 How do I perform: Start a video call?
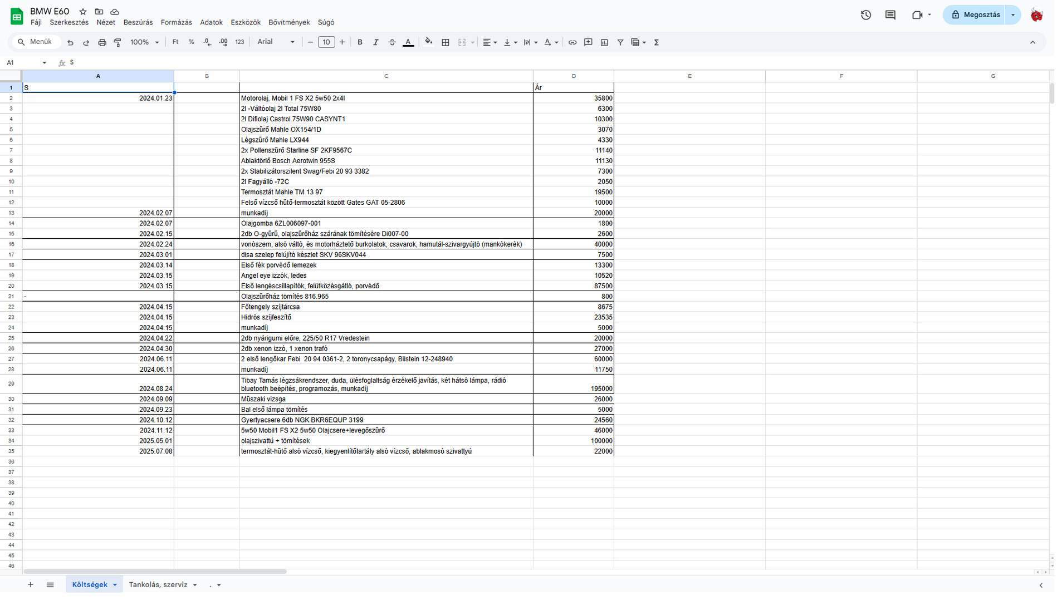tap(917, 15)
